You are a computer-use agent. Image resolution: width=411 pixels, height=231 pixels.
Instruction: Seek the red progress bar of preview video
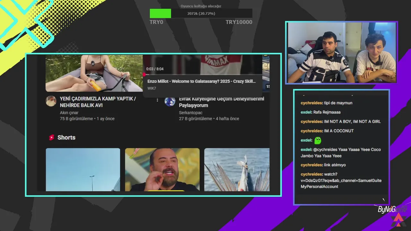[x=202, y=74]
